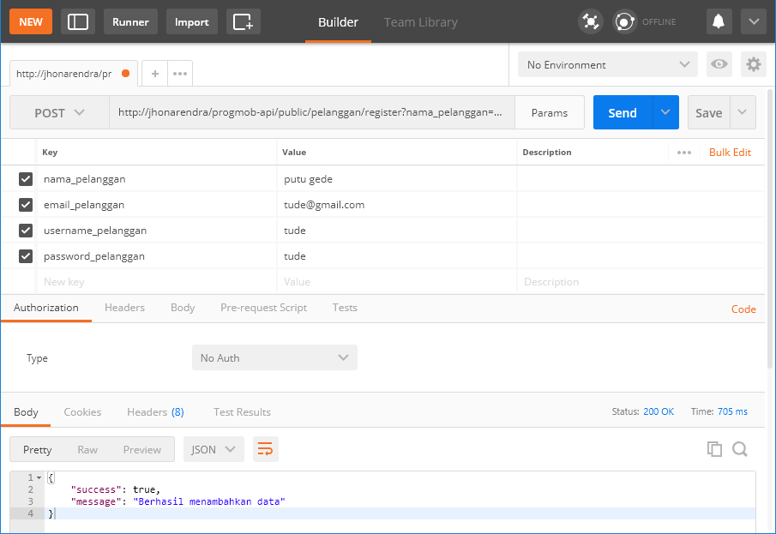Image resolution: width=776 pixels, height=534 pixels.
Task: Send the POST request
Action: point(623,112)
